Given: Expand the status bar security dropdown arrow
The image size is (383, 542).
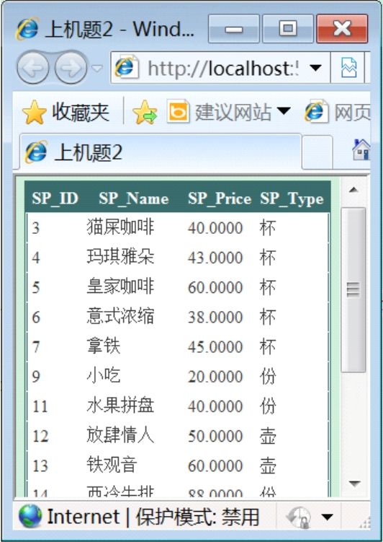Looking at the screenshot, I should (327, 517).
